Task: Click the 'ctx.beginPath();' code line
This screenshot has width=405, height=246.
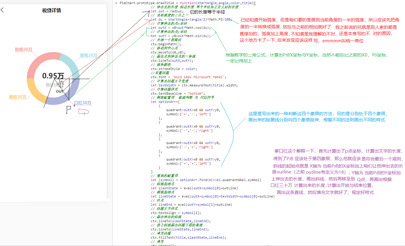Action: coord(166,44)
